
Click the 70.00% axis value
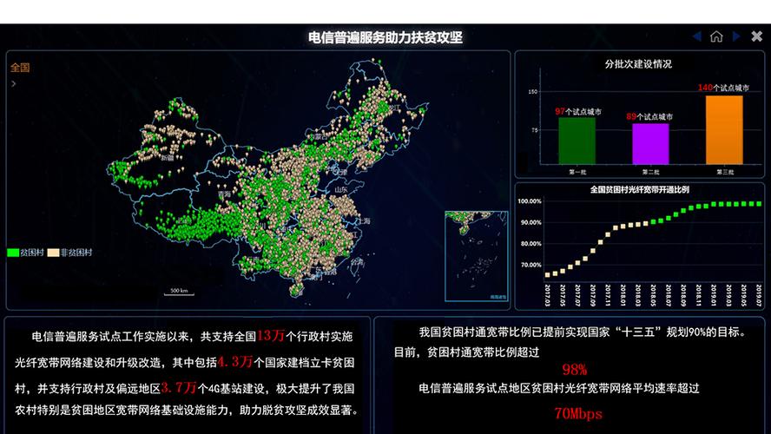[531, 265]
